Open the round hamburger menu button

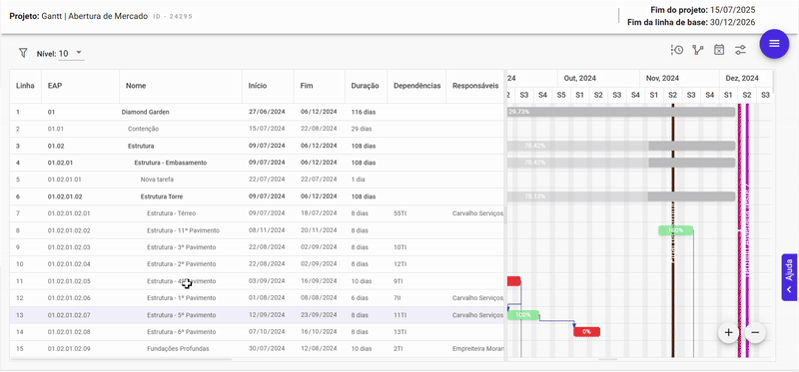(x=774, y=44)
